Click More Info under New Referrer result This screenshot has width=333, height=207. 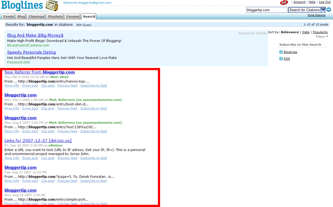click(x=11, y=86)
